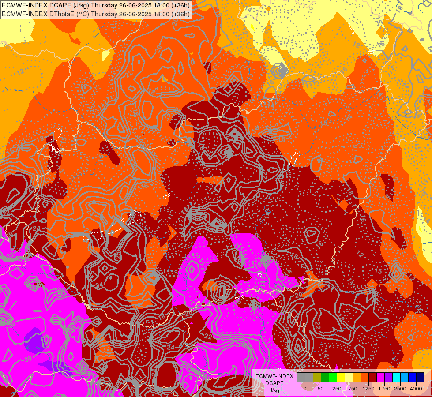Click the DCAPE (J/kg) title line

[96, 5]
